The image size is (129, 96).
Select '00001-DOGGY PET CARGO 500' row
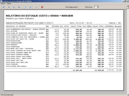64,39
